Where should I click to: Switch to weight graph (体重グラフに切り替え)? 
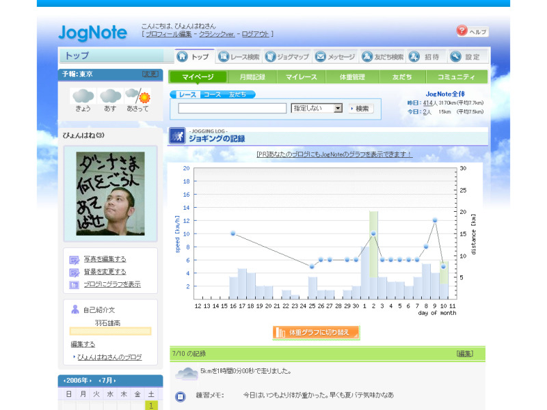tap(316, 333)
